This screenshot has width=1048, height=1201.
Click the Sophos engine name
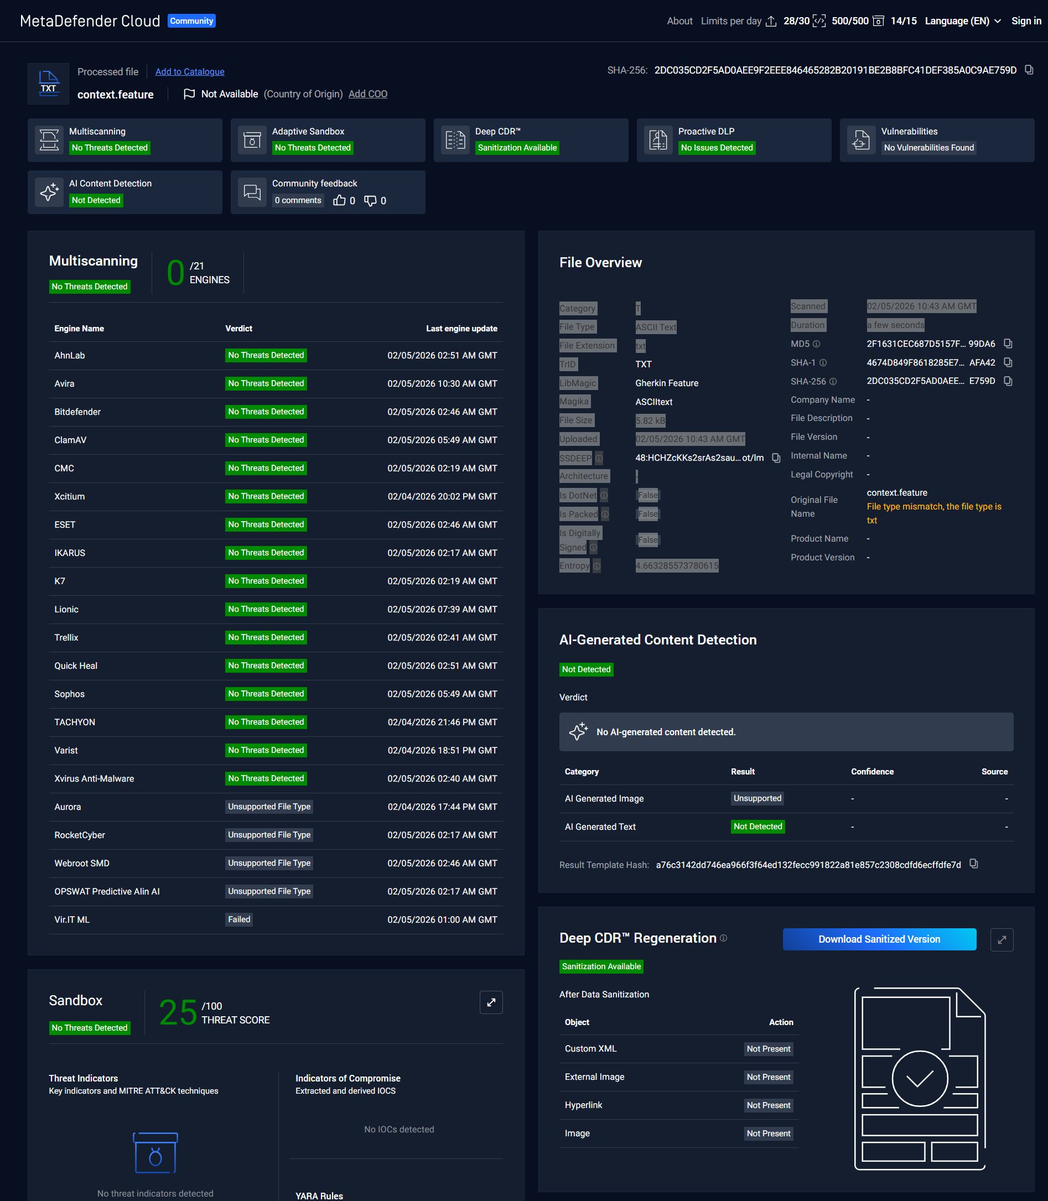[70, 694]
